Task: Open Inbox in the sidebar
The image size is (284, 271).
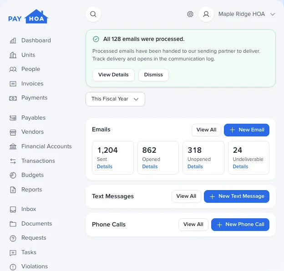Action: click(x=29, y=209)
